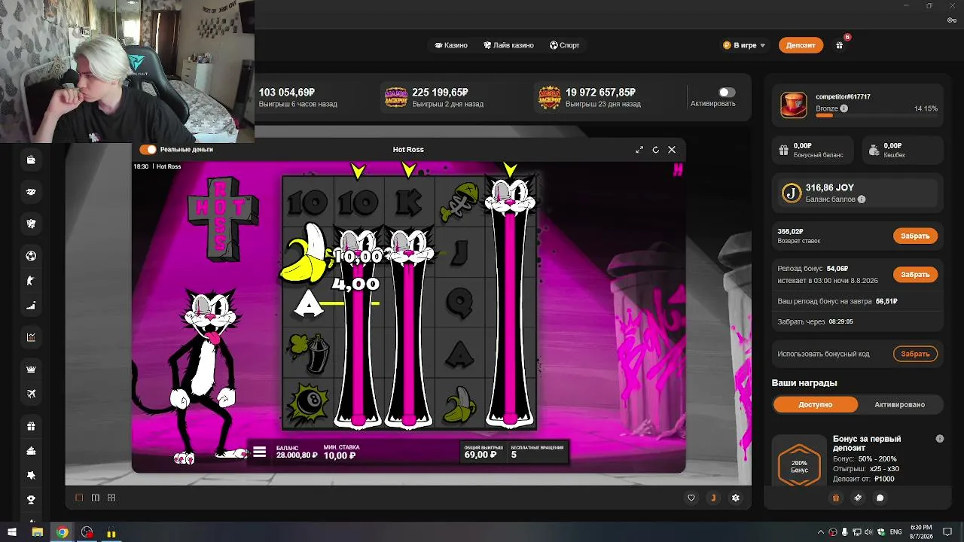
Task: Select two-column split game layout
Action: (96, 498)
